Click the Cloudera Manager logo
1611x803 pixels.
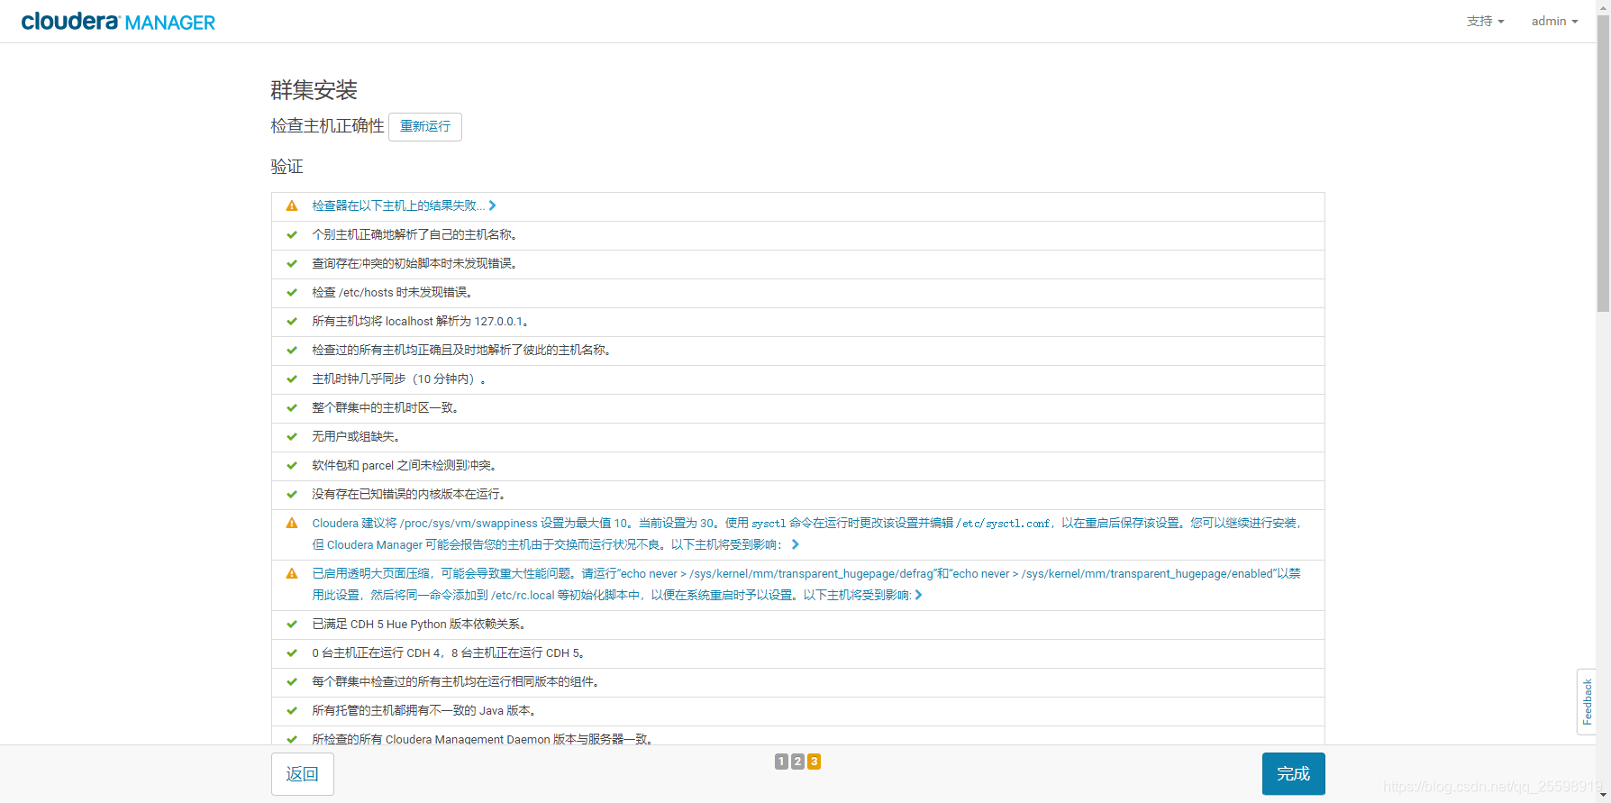118,22
